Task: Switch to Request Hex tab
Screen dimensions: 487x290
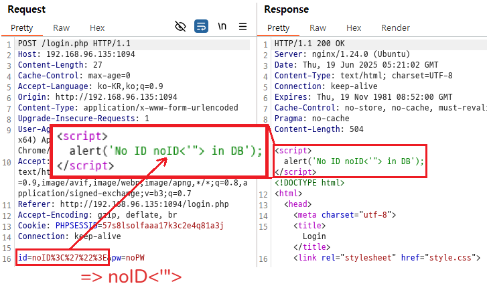Action: point(97,28)
